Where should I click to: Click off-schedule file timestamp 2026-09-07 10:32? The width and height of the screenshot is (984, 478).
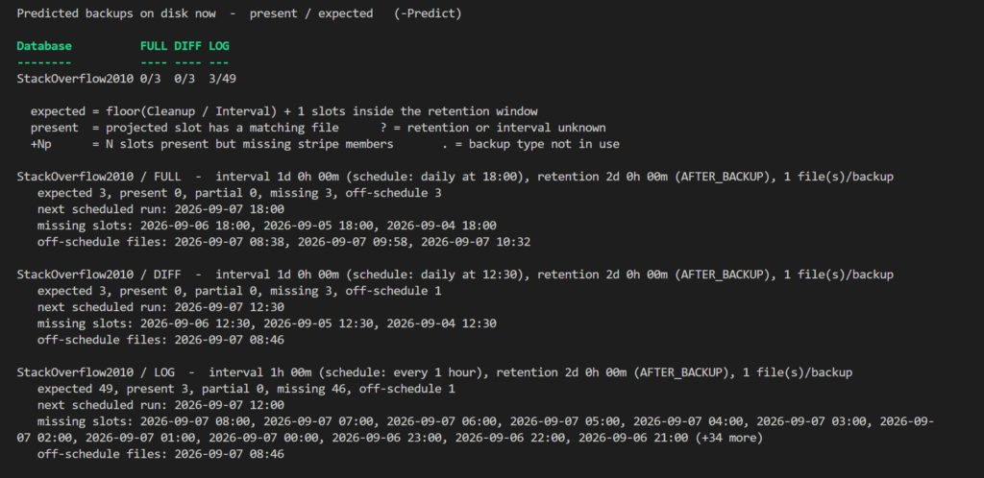pyautogui.click(x=476, y=242)
